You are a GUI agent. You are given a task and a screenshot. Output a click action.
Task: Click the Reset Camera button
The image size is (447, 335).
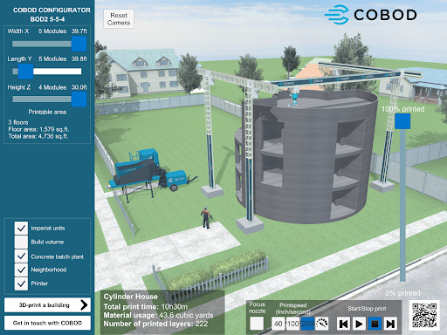[x=119, y=19]
